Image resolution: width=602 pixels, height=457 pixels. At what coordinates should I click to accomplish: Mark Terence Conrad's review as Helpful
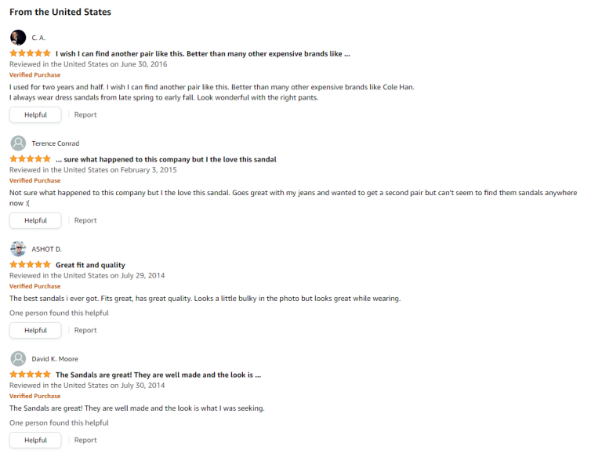coord(35,221)
